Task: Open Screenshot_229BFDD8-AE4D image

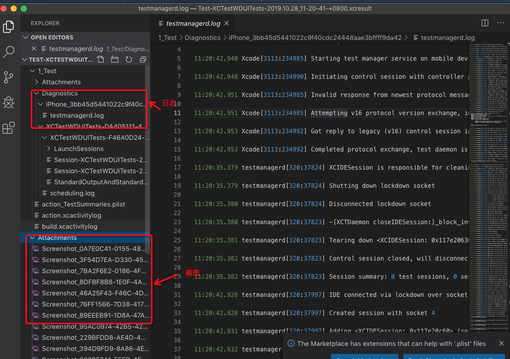Action: click(94, 338)
